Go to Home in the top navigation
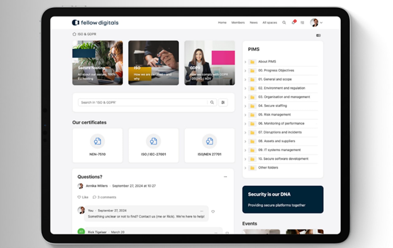This screenshot has height=248, width=393. 222,22
